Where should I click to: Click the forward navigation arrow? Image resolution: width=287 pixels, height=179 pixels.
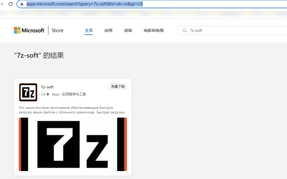2,4
